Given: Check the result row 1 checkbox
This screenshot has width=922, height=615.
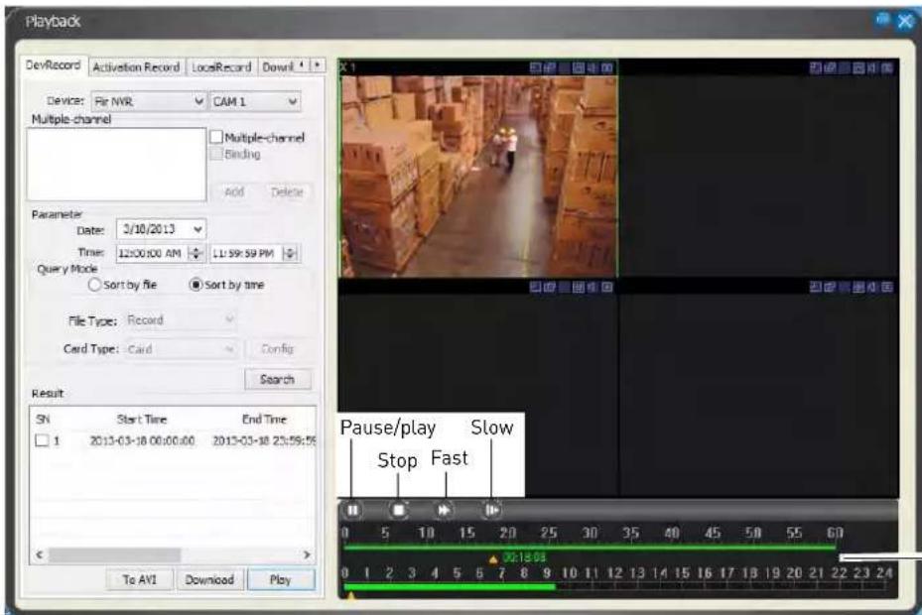Looking at the screenshot, I should 42,440.
